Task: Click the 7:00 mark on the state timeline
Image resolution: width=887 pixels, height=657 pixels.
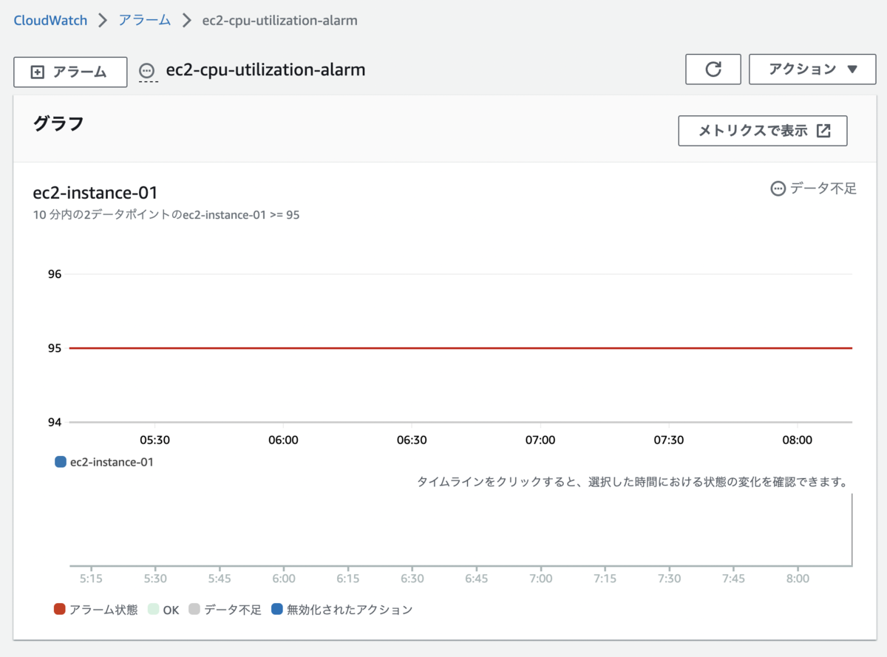Action: coord(541,578)
